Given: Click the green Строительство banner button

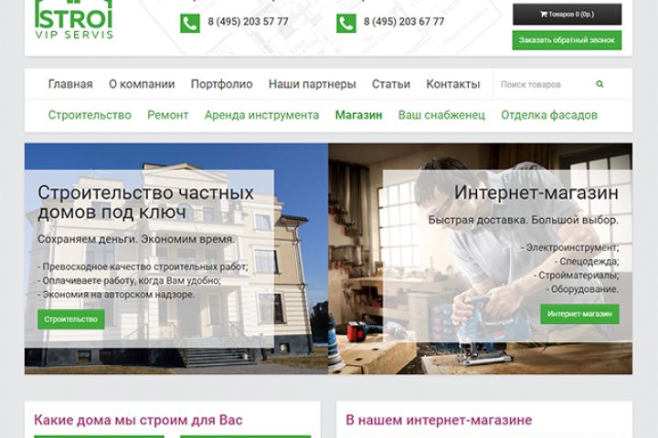Looking at the screenshot, I should pos(71,319).
